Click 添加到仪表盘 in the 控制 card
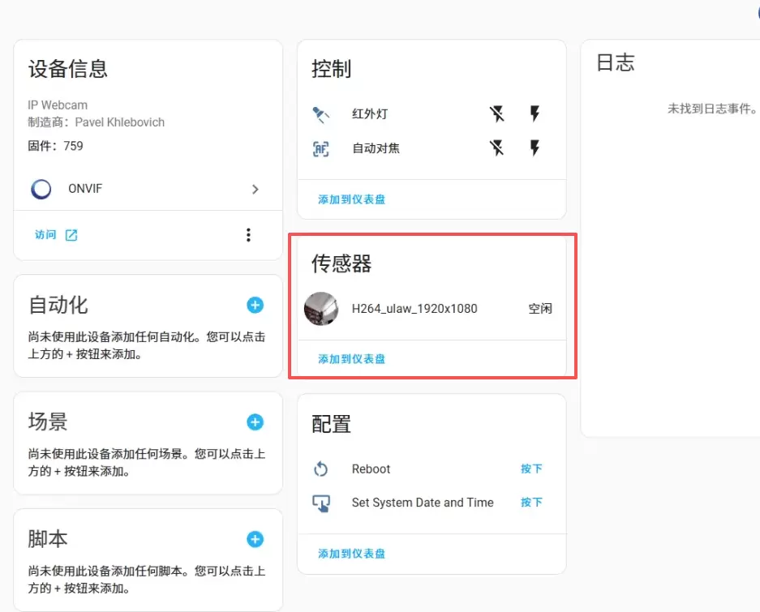This screenshot has height=612, width=760. click(x=351, y=199)
